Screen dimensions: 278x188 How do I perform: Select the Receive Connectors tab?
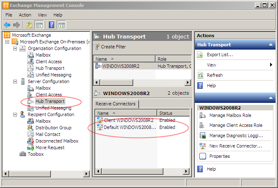pyautogui.click(x=116, y=104)
